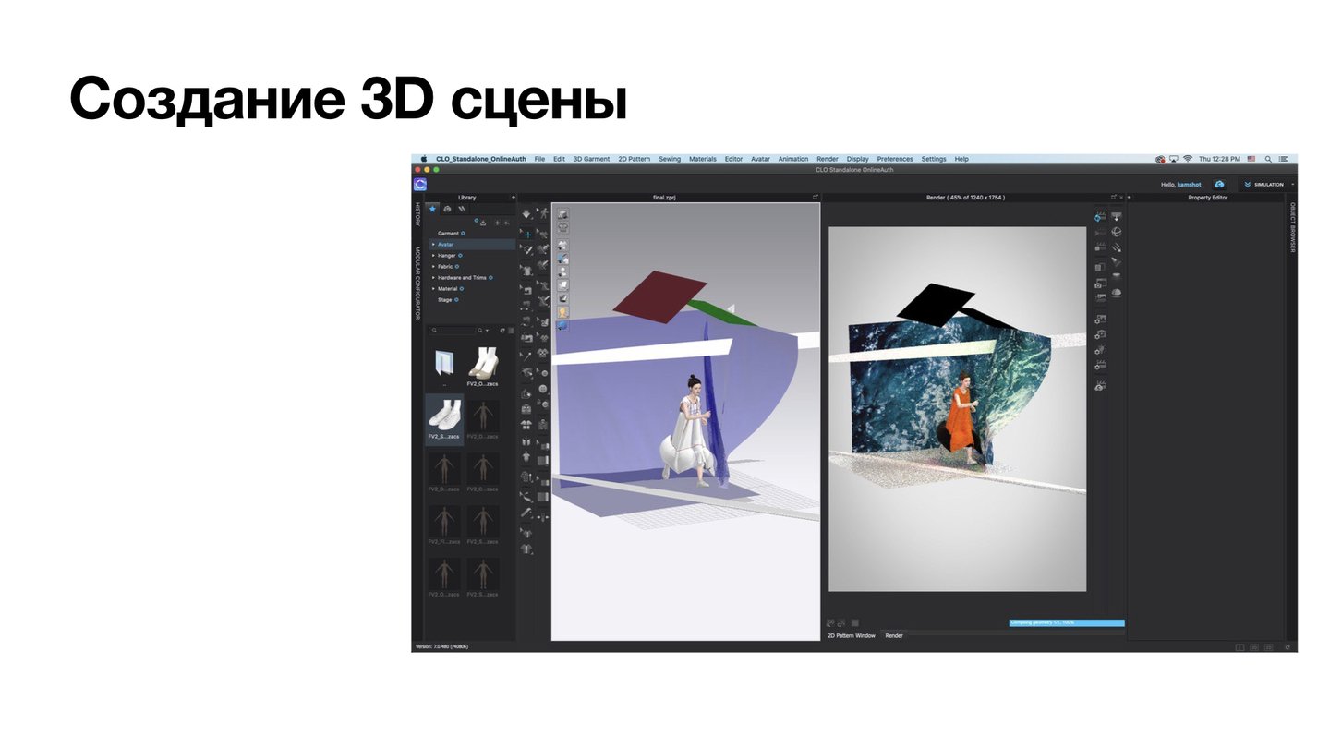Image resolution: width=1330 pixels, height=748 pixels.
Task: Click the cone icon in the Render toolbar
Action: [x=1117, y=262]
